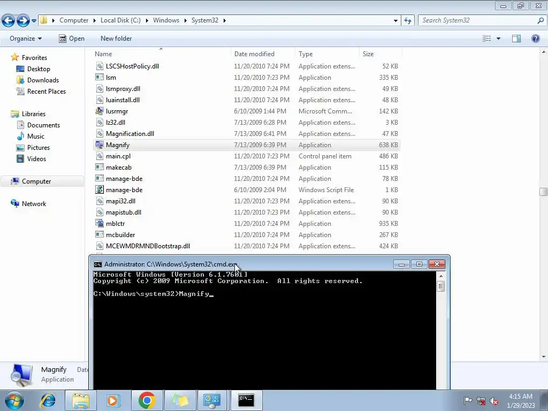Viewport: 548px width, 411px height.
Task: Select luainstall.dll file name
Action: (123, 100)
